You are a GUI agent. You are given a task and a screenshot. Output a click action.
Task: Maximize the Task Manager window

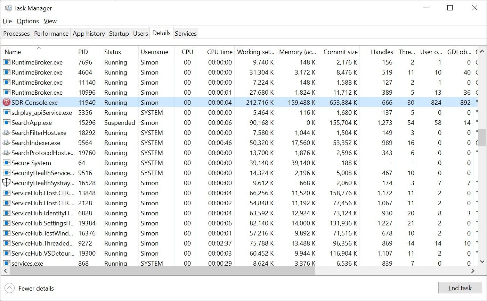point(450,8)
